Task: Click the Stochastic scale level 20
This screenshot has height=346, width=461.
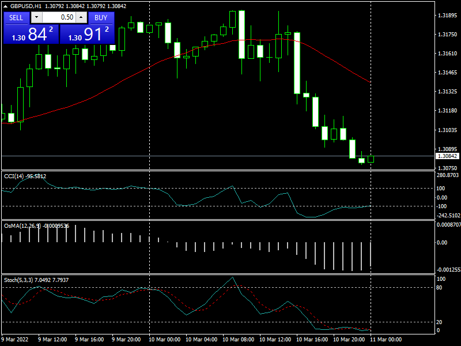Action: click(x=439, y=322)
